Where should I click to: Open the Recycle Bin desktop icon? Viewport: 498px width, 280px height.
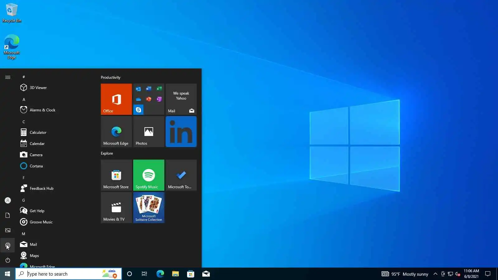(x=12, y=13)
